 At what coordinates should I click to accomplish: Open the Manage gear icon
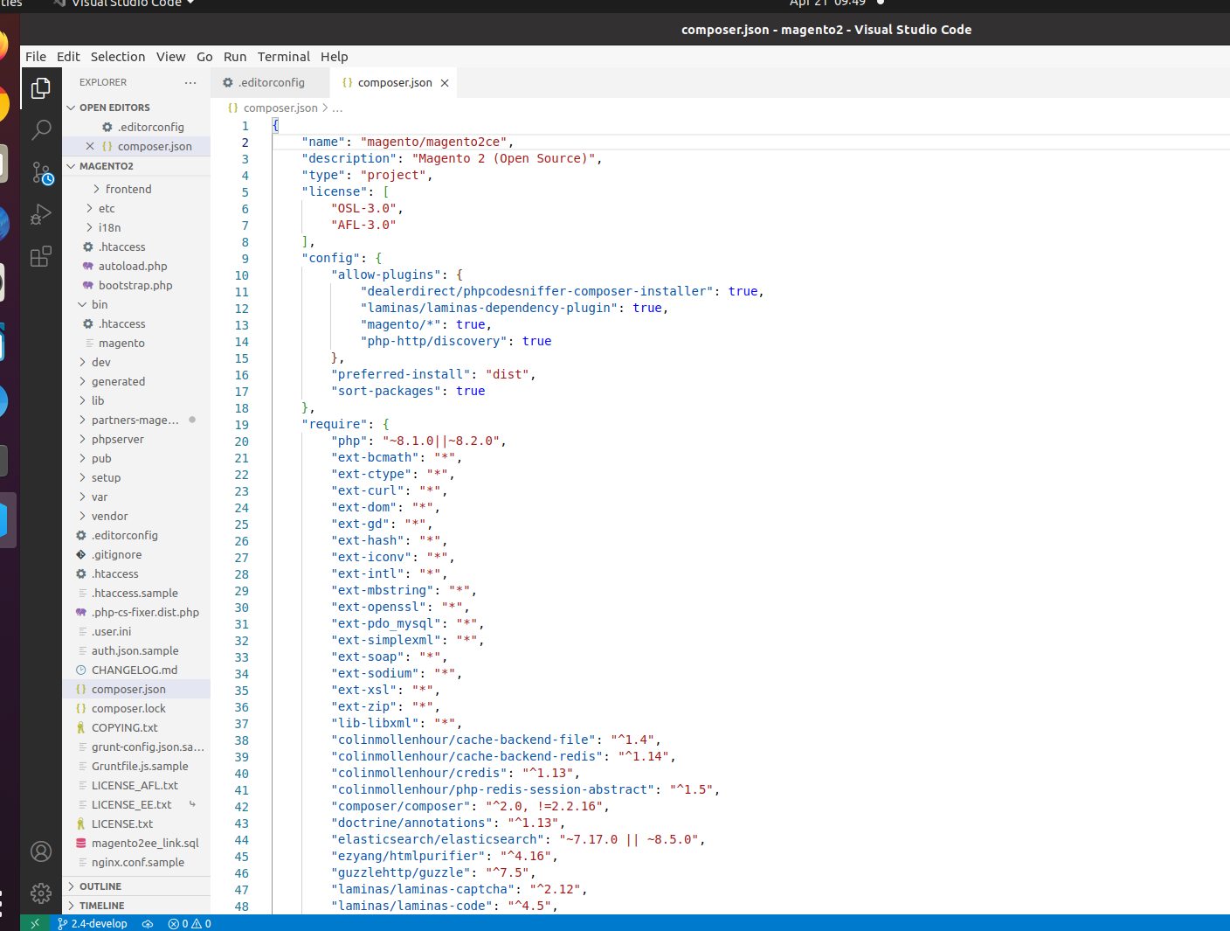[x=41, y=893]
